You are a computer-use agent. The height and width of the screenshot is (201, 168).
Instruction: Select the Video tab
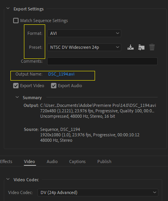pyautogui.click(x=29, y=161)
